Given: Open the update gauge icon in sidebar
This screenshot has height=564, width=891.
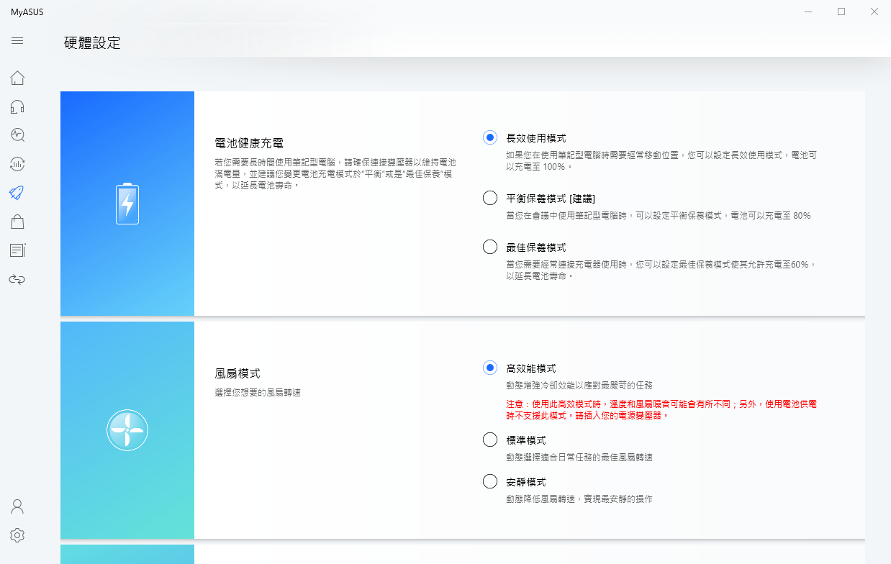Looking at the screenshot, I should pyautogui.click(x=17, y=164).
